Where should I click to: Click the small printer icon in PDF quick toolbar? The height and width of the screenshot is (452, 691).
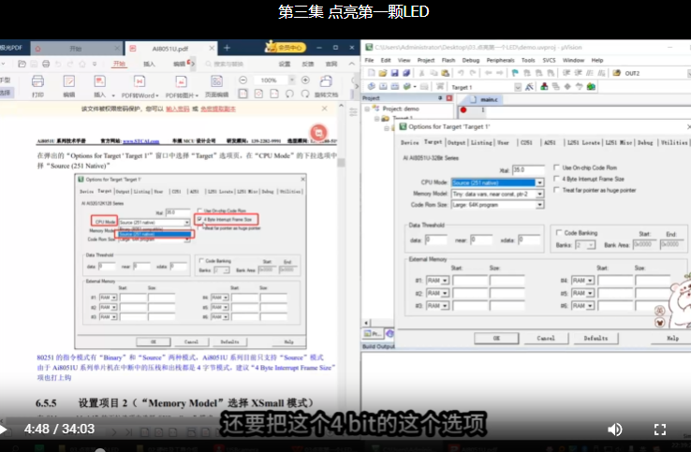pyautogui.click(x=46, y=64)
